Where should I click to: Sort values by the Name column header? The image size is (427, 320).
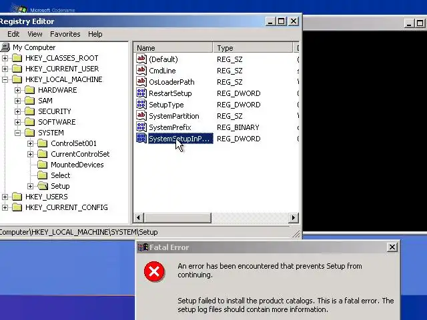[x=173, y=47]
